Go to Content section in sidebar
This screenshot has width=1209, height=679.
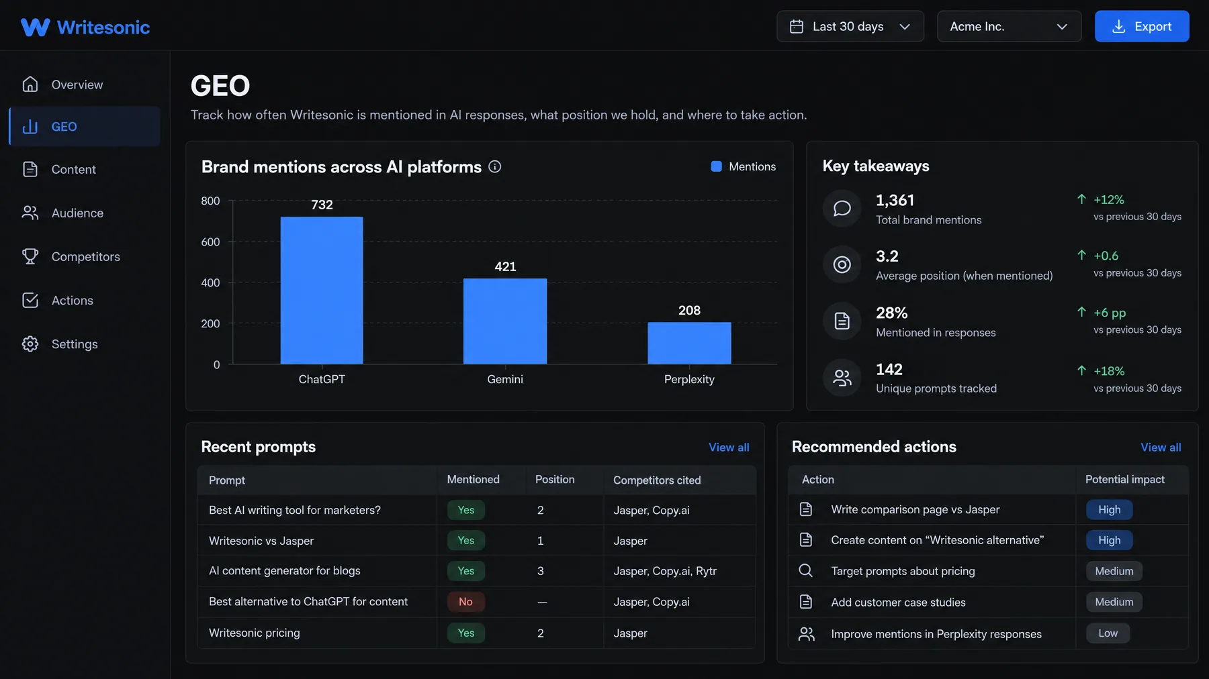click(85, 170)
